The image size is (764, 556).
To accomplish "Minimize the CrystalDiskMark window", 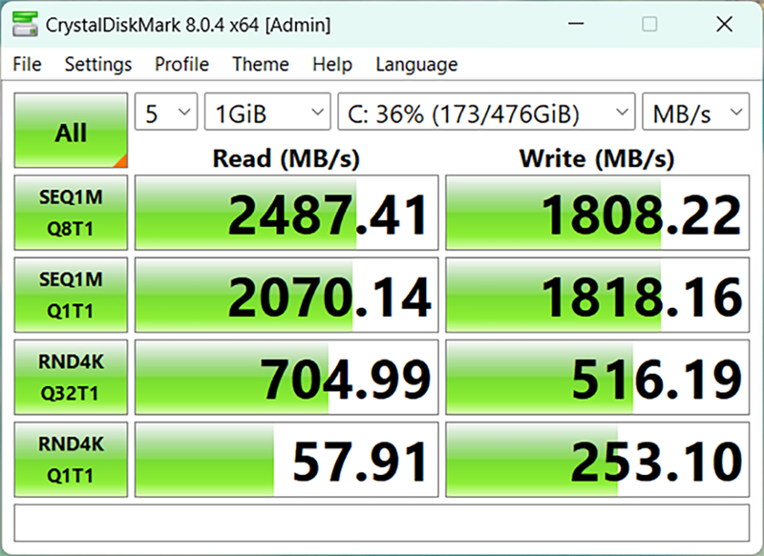I will 576,24.
